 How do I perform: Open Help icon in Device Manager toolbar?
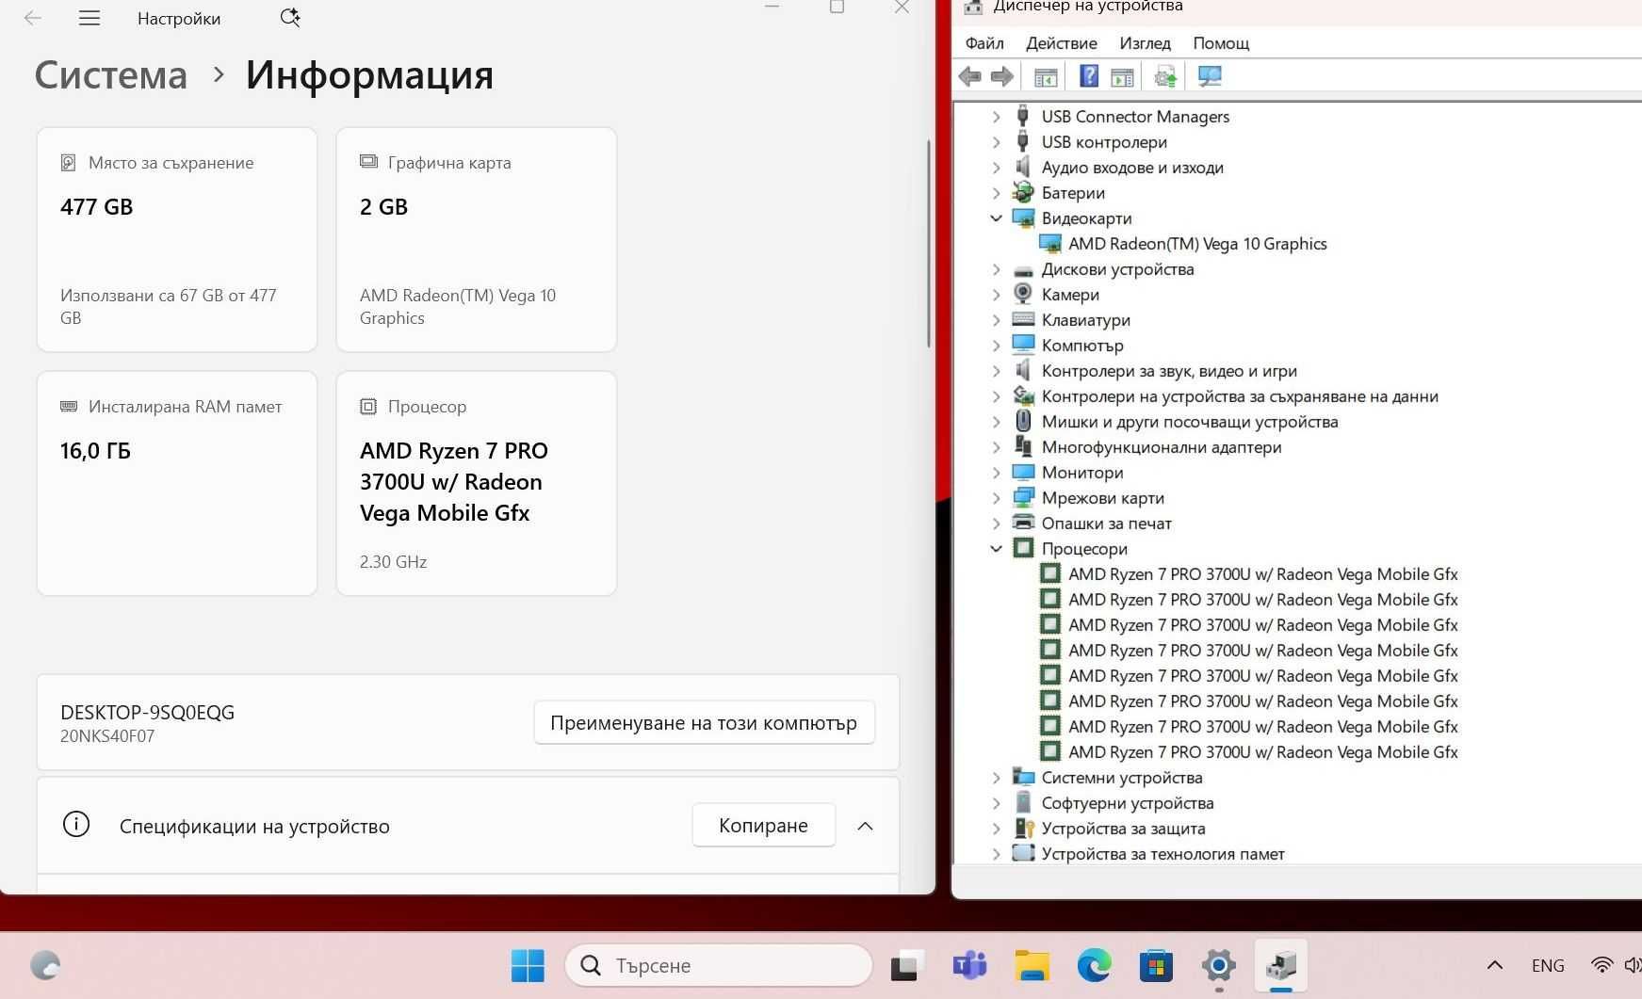[1089, 76]
